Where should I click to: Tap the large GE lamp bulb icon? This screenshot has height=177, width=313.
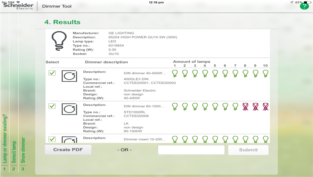point(59,41)
